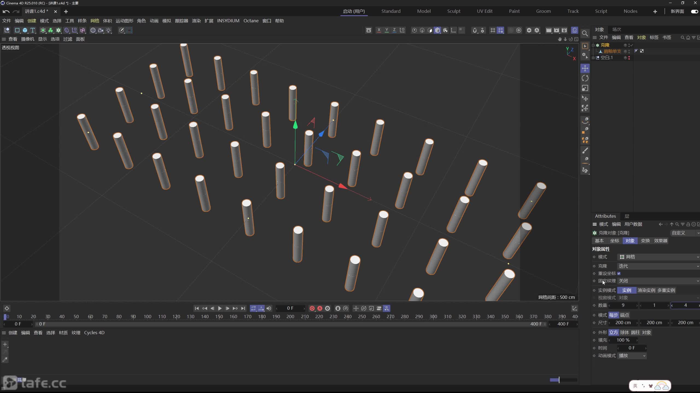Click the camera object icon in toolbar

[x=101, y=30]
